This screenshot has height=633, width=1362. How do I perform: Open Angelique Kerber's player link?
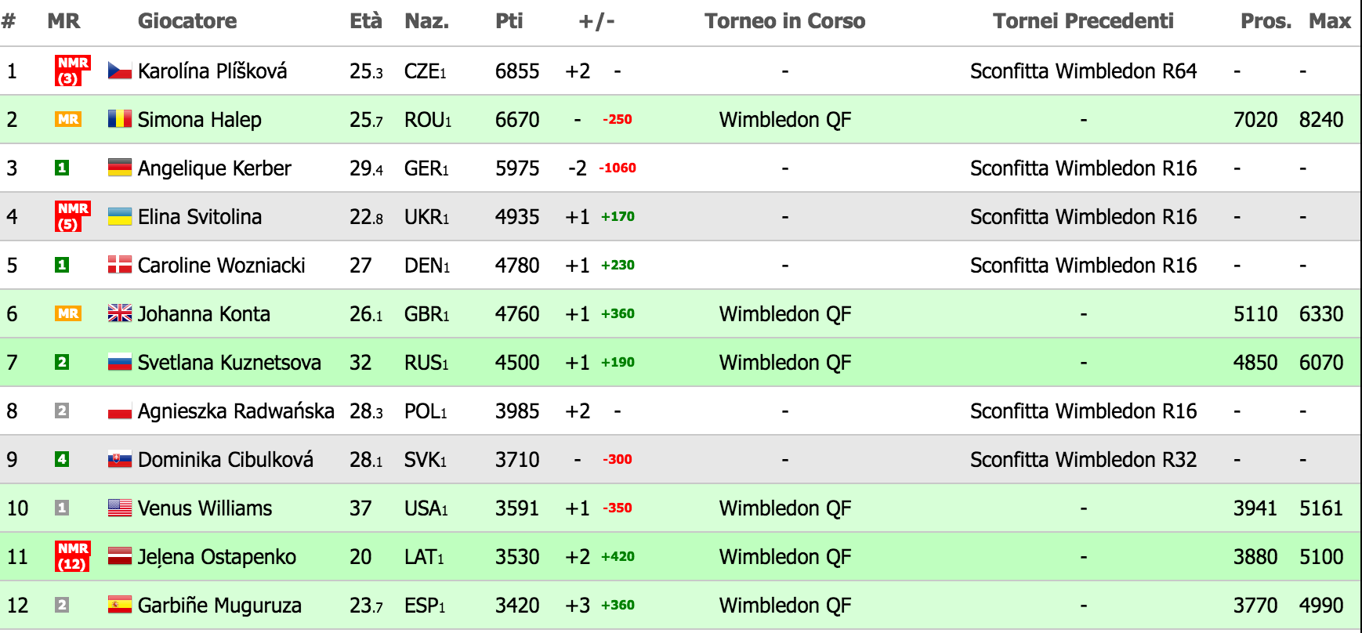tap(214, 168)
